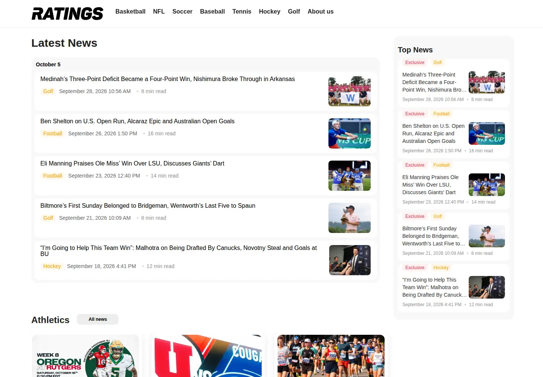Open the Medinah's Three-Point Deficit headline in Latest News

[167, 79]
